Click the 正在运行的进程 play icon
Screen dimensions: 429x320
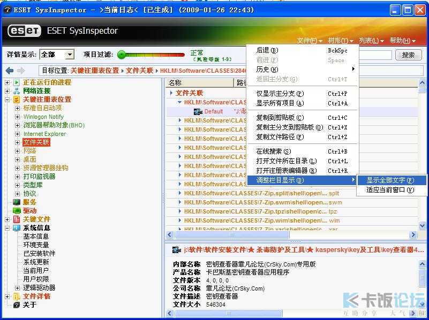(x=17, y=82)
